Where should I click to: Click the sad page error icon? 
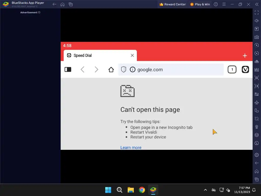(127, 91)
